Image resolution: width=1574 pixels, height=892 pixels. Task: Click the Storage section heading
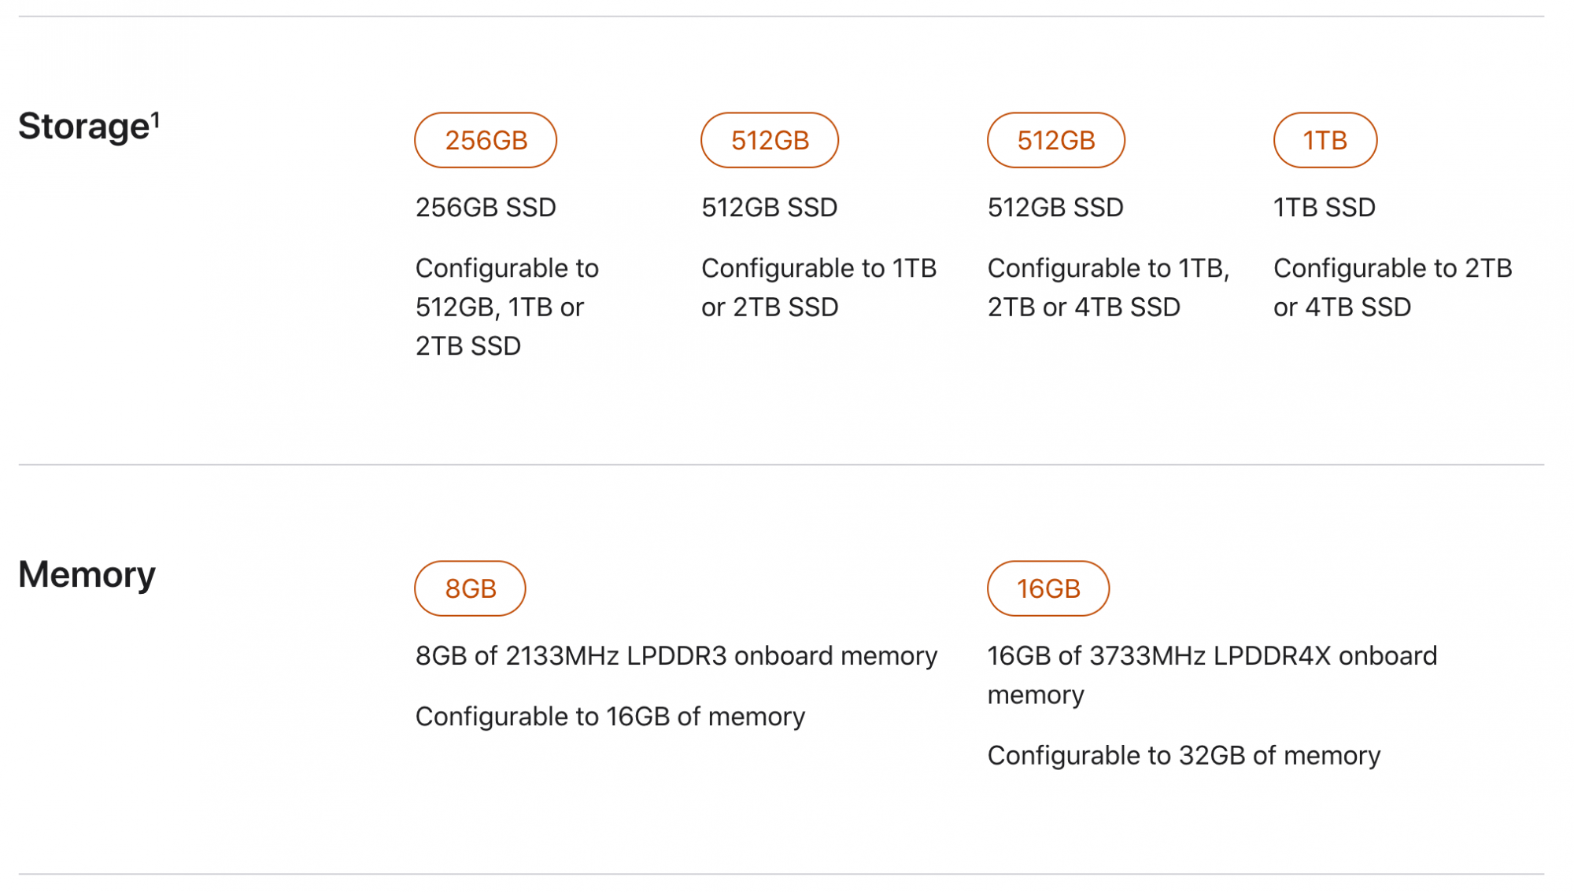pyautogui.click(x=84, y=127)
